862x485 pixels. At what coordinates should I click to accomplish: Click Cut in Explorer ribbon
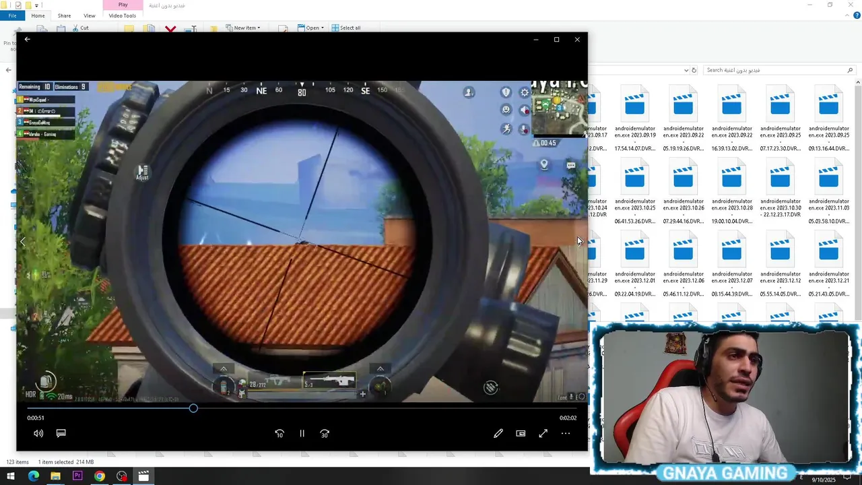pyautogui.click(x=80, y=28)
